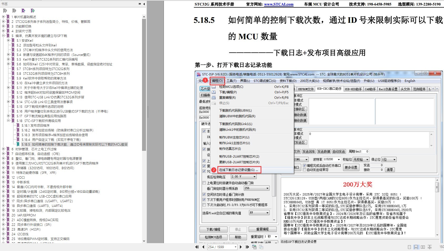Go to the next page
This screenshot has height=251, width=444.
click(241, 247)
